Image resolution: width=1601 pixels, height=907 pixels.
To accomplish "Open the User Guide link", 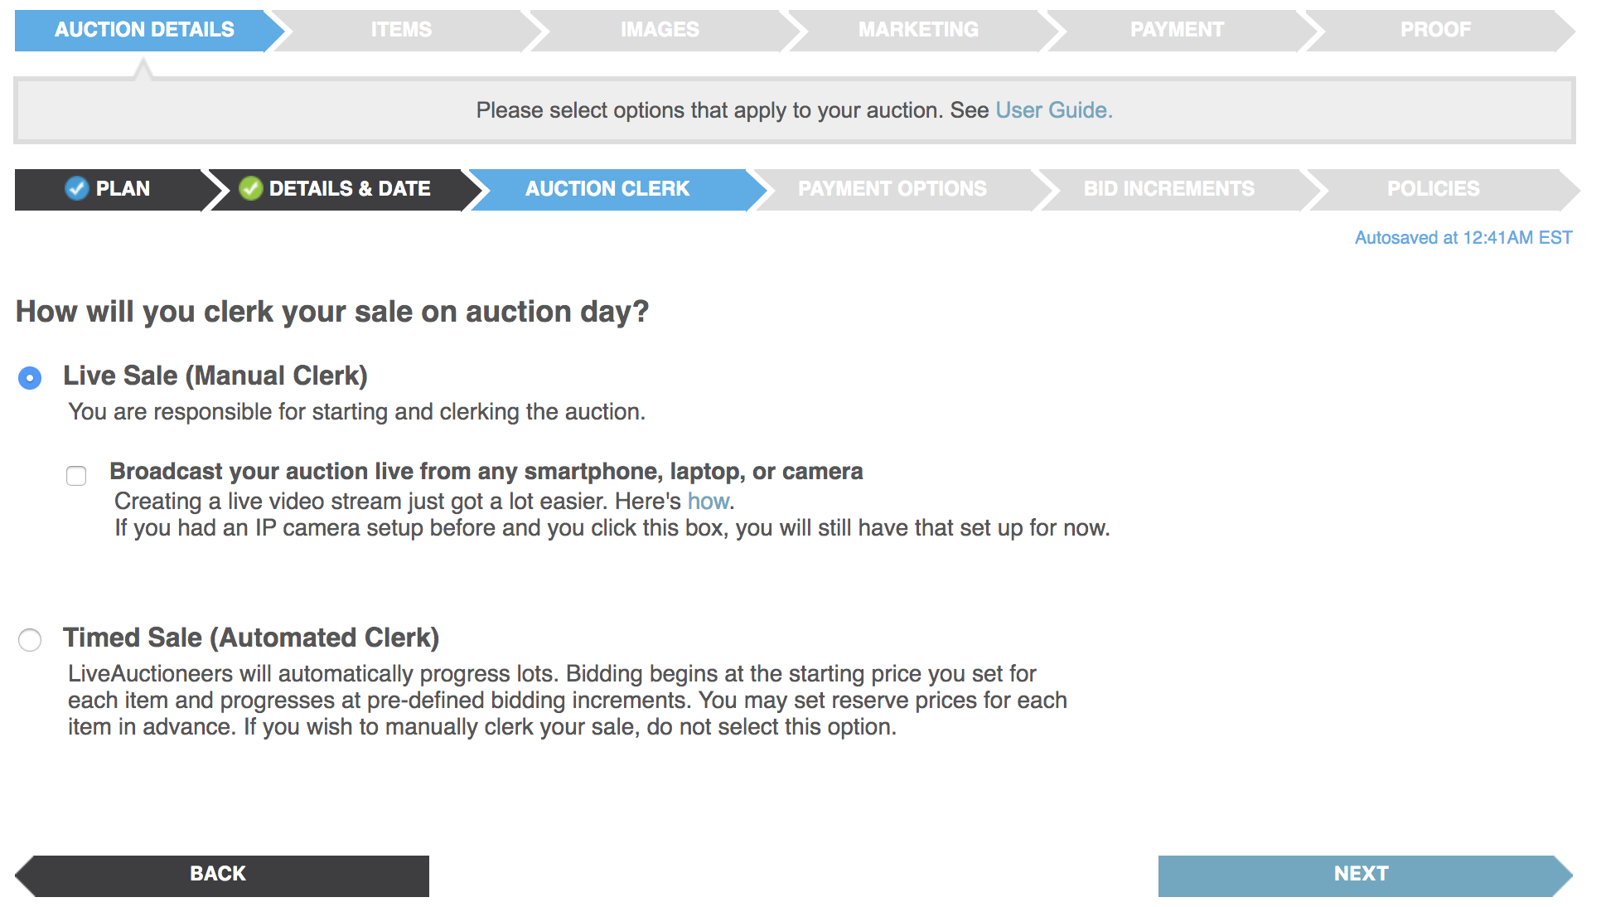I will point(1054,110).
